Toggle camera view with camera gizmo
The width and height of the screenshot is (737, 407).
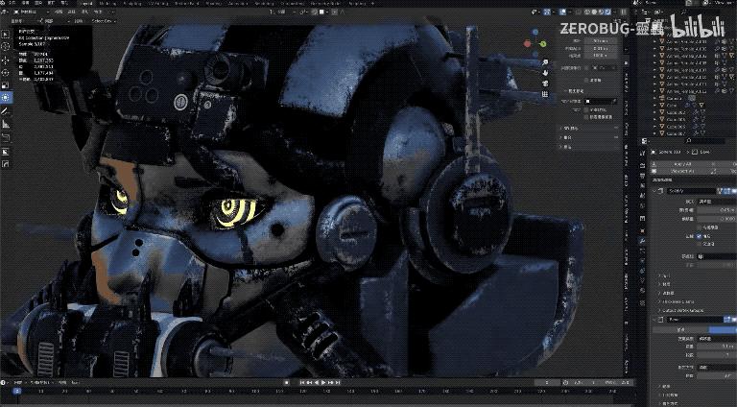(x=545, y=84)
